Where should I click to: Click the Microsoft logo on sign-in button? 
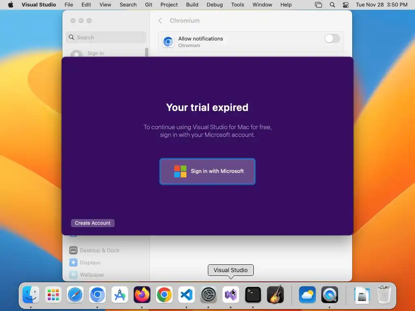click(180, 171)
